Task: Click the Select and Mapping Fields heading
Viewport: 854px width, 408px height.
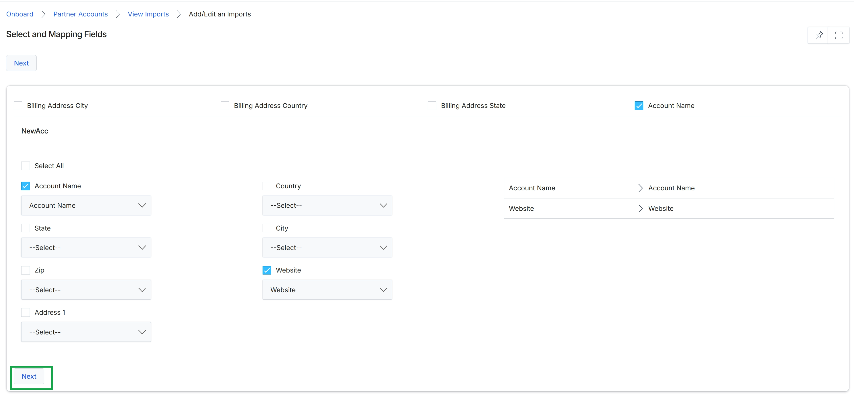Action: click(x=56, y=34)
